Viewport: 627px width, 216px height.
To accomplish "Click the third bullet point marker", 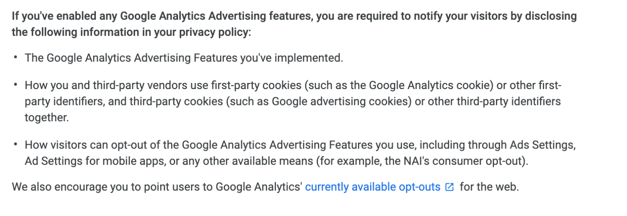I will [16, 145].
